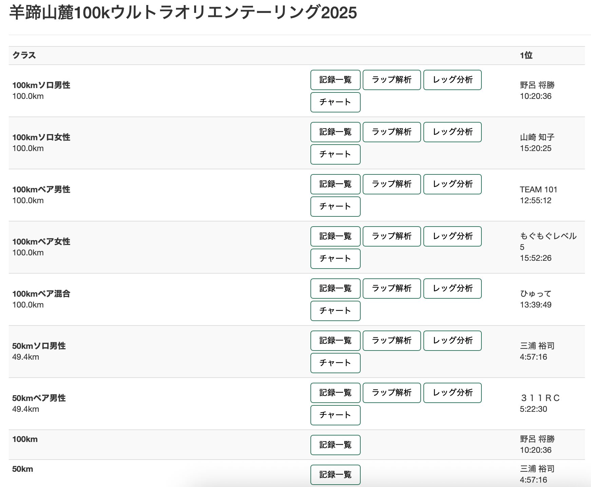Open 記録一覧 for 100kmペア混合

335,289
